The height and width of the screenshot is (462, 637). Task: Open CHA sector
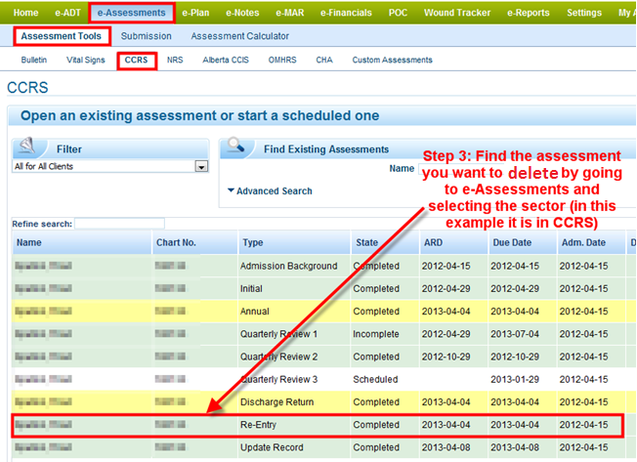[324, 60]
